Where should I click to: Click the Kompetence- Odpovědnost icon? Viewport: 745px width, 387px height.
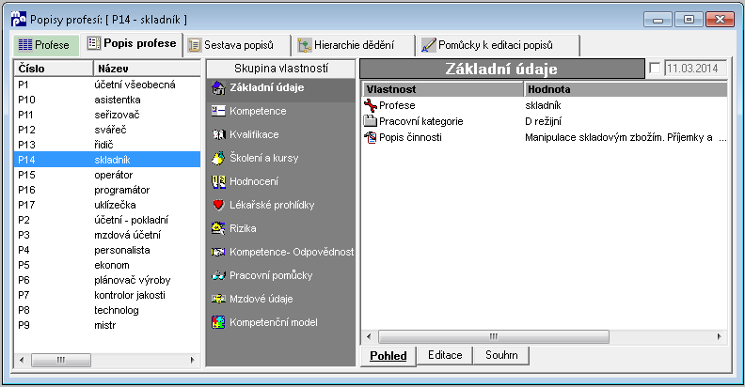(218, 252)
